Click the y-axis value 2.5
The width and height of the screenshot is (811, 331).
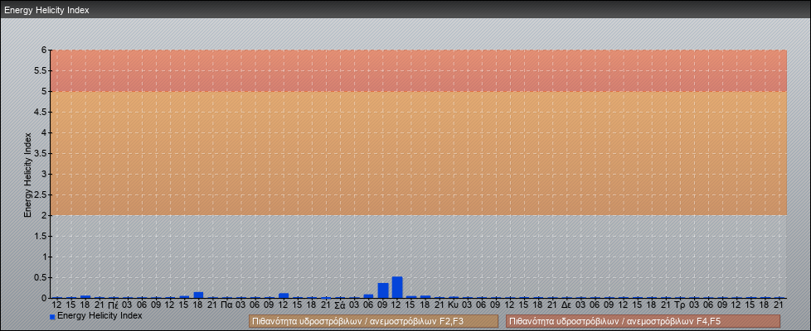point(41,194)
